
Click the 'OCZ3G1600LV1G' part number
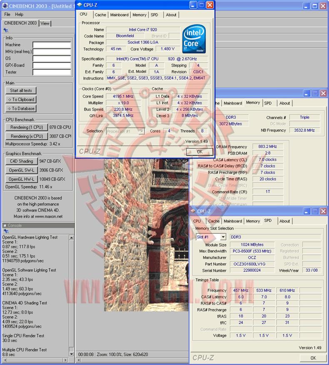click(252, 264)
